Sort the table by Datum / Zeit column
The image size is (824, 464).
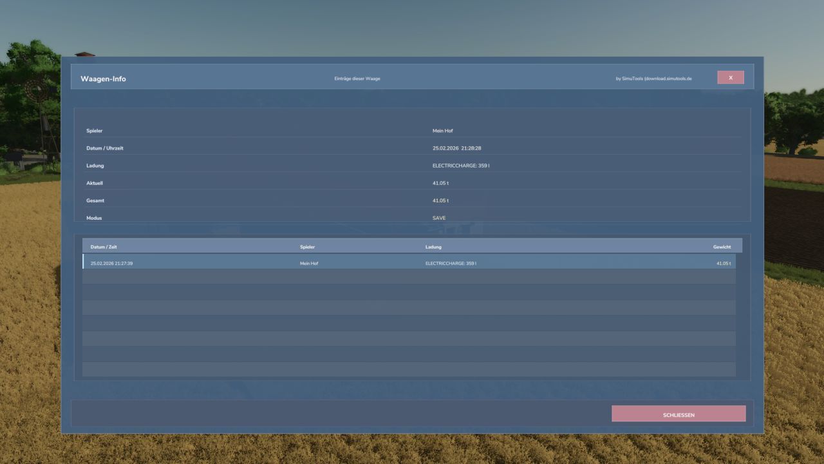105,246
